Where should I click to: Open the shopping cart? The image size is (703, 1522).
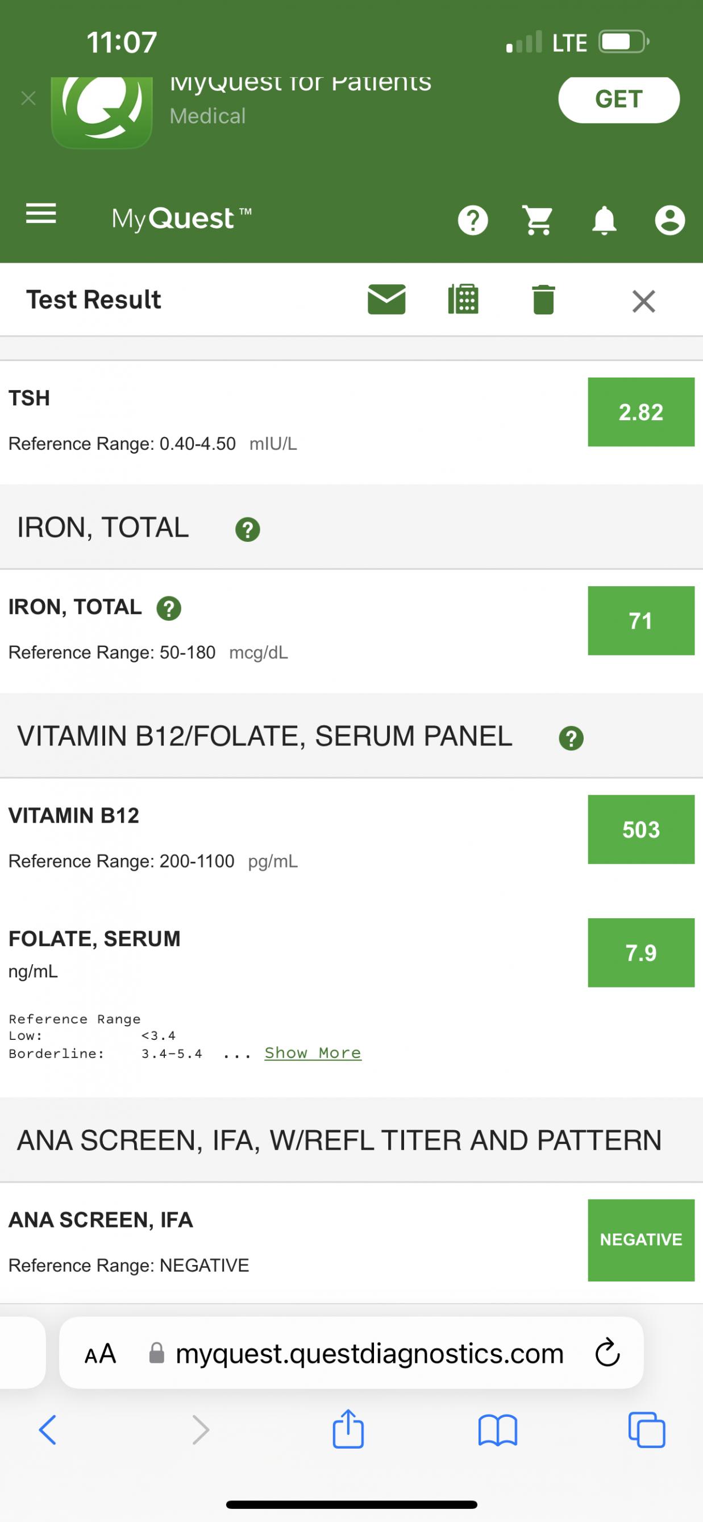[x=538, y=221]
